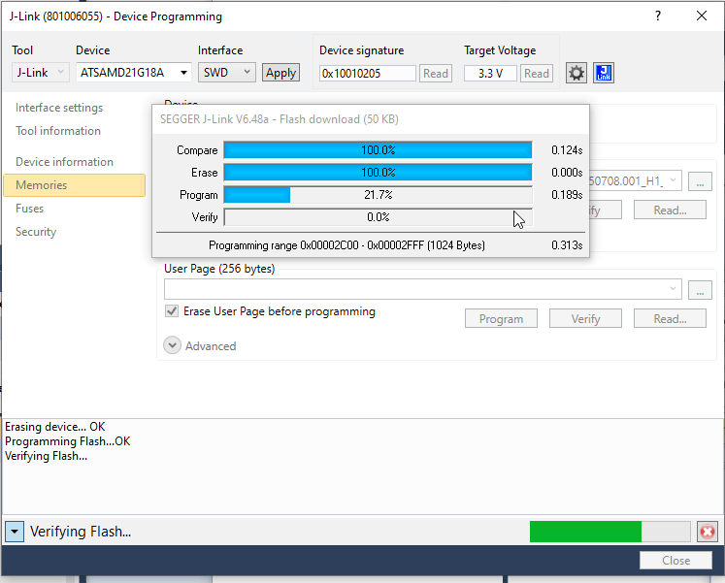
Task: Open the Tool dropdown showing J-Link
Action: [x=40, y=73]
